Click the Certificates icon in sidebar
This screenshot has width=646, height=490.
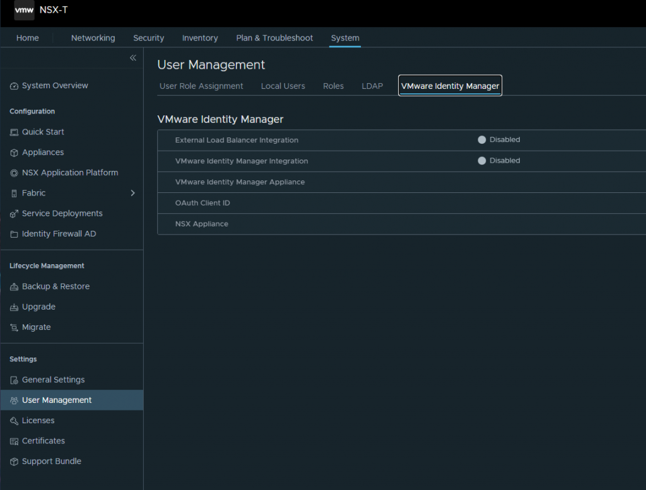click(14, 441)
